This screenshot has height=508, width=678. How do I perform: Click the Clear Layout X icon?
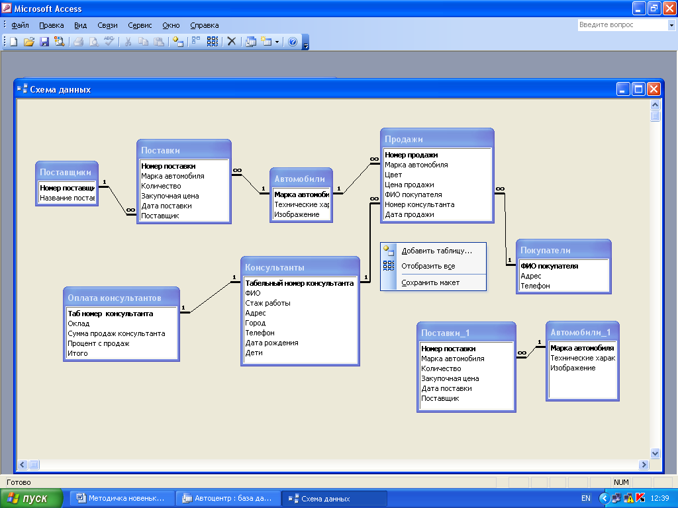pyautogui.click(x=232, y=42)
